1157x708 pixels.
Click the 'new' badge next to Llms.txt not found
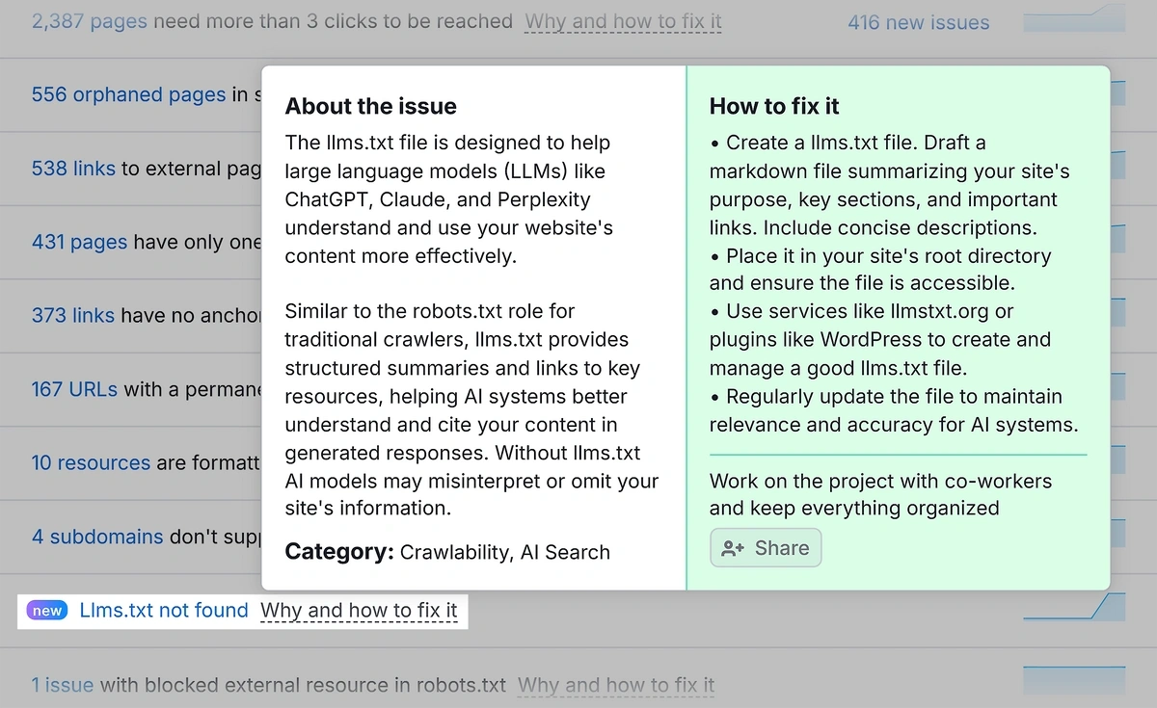coord(46,610)
